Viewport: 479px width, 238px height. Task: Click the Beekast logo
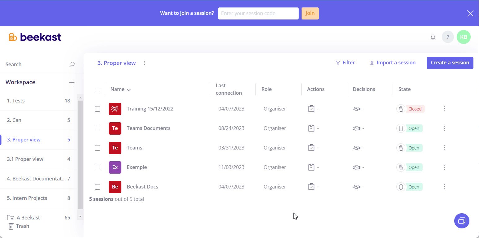click(35, 37)
